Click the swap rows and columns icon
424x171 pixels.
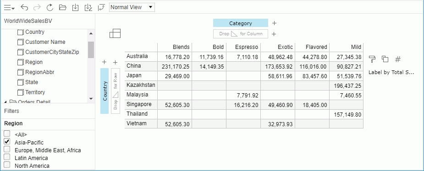101,8
